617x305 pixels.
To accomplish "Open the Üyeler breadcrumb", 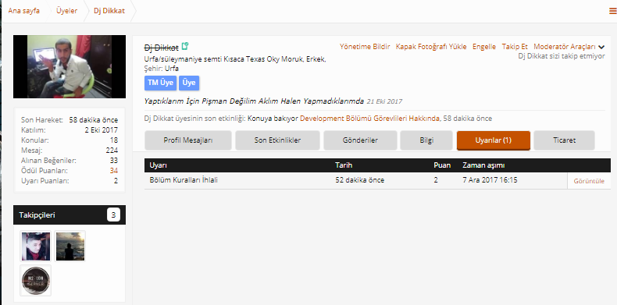I will point(66,11).
